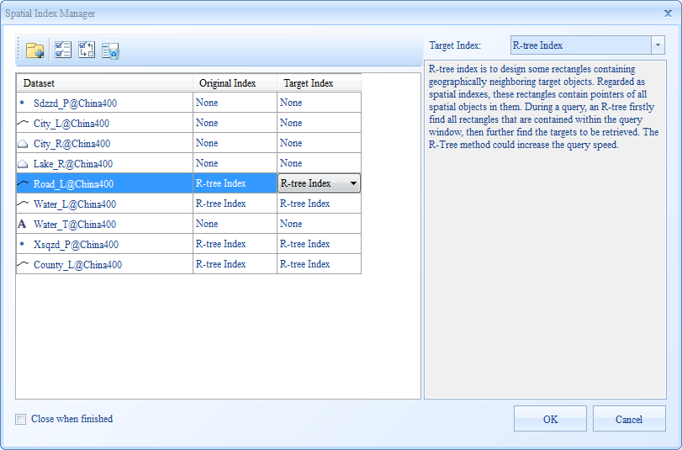Click the Invert Selection toolbar icon
Image resolution: width=682 pixels, height=450 pixels.
point(87,50)
